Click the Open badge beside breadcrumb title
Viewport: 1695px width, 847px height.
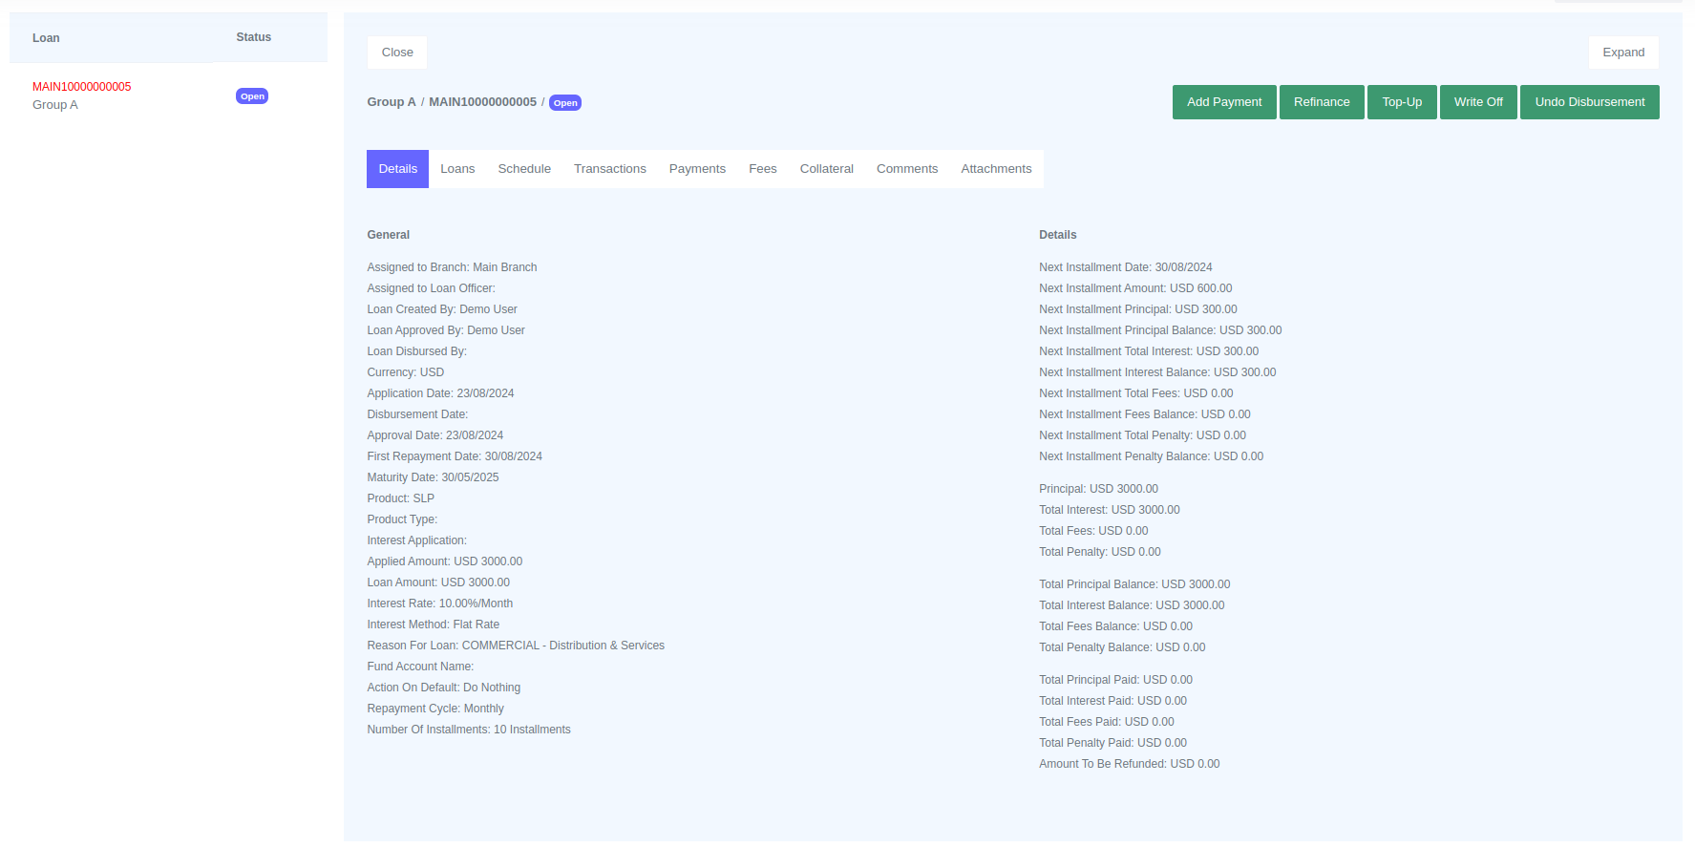pyautogui.click(x=565, y=103)
